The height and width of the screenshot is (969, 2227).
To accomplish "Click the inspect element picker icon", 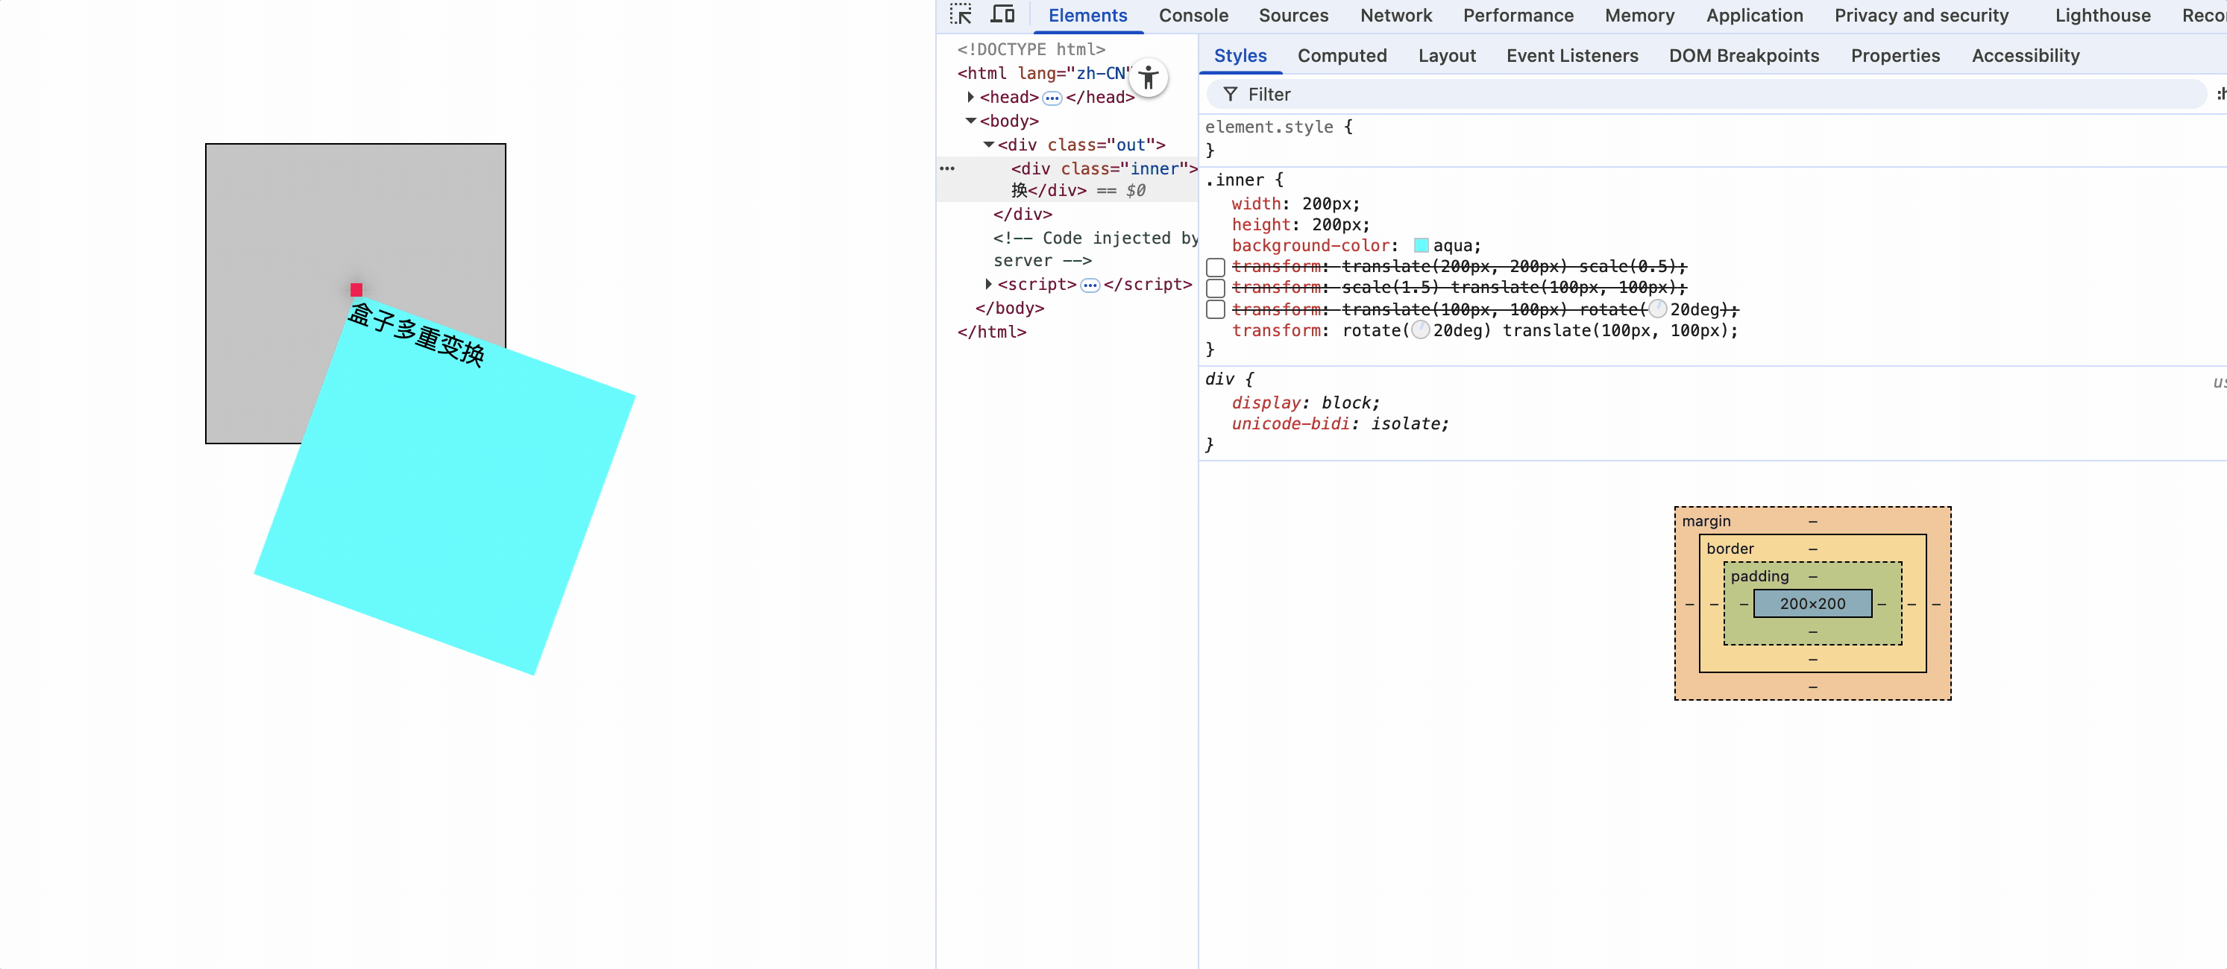I will [x=961, y=15].
